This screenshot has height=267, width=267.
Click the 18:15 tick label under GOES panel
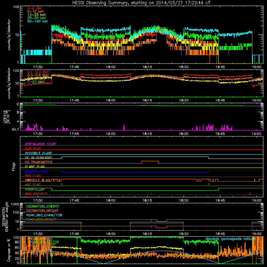[x=147, y=134]
